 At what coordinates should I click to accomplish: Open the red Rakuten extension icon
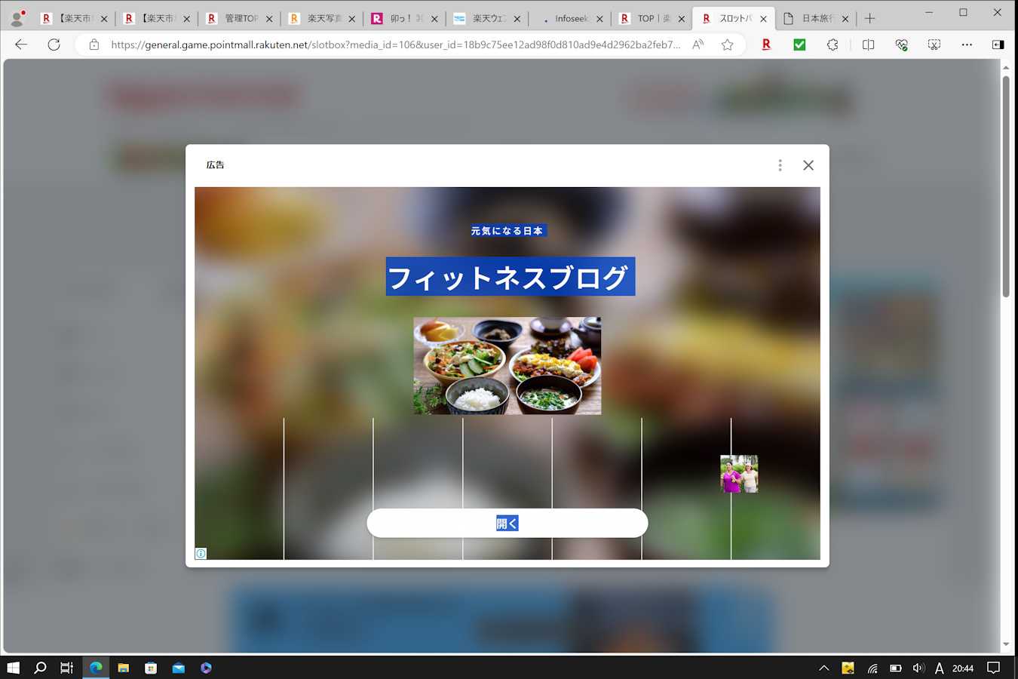pos(766,45)
